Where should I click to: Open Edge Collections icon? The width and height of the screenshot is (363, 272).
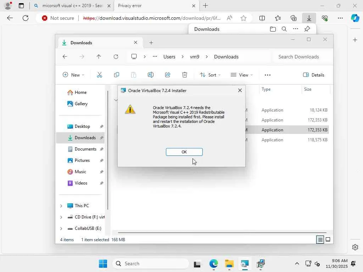click(x=294, y=18)
